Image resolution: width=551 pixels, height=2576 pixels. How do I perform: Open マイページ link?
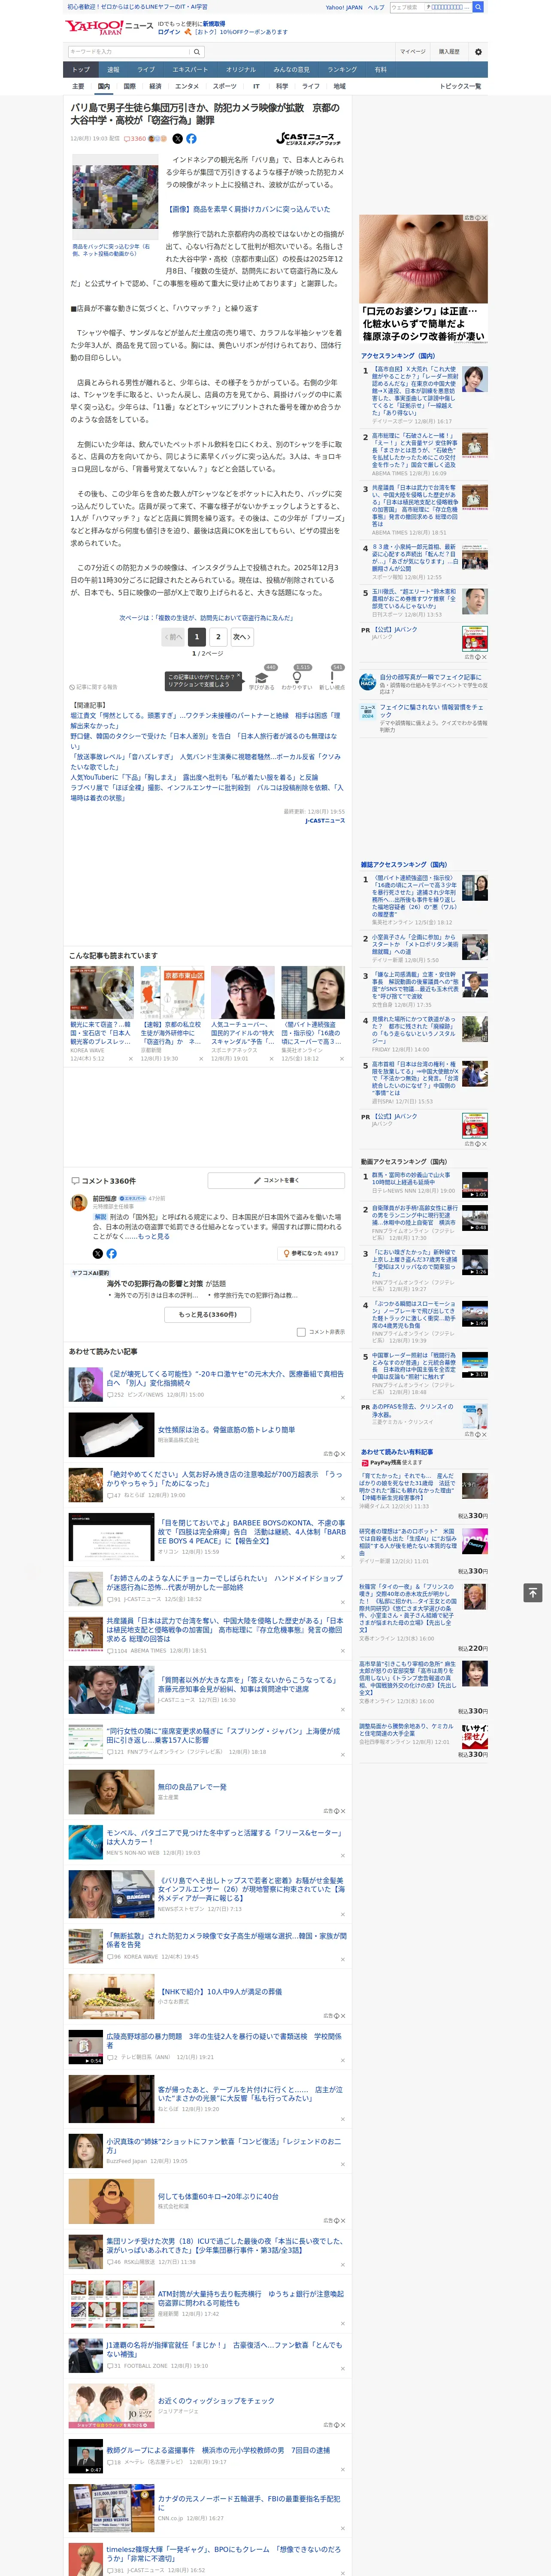pyautogui.click(x=412, y=51)
